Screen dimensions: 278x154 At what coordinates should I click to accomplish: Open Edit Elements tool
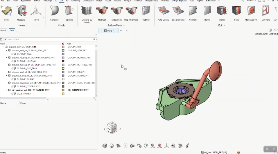178,13
